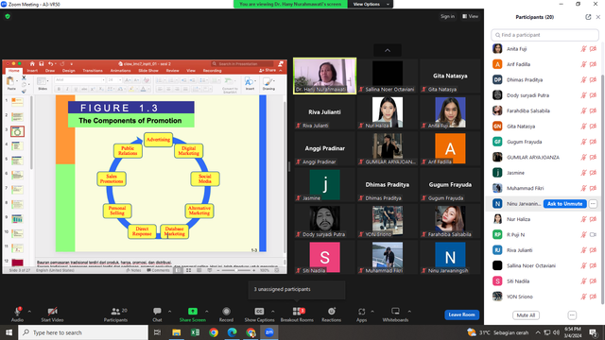The width and height of the screenshot is (605, 340).
Task: Click more options for Ninu Jarwaningsih
Action: 593,204
